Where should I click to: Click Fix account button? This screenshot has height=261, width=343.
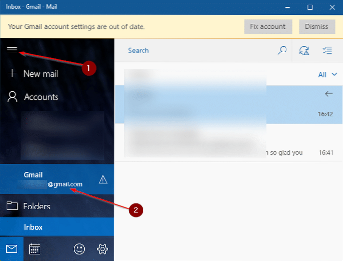(x=268, y=26)
